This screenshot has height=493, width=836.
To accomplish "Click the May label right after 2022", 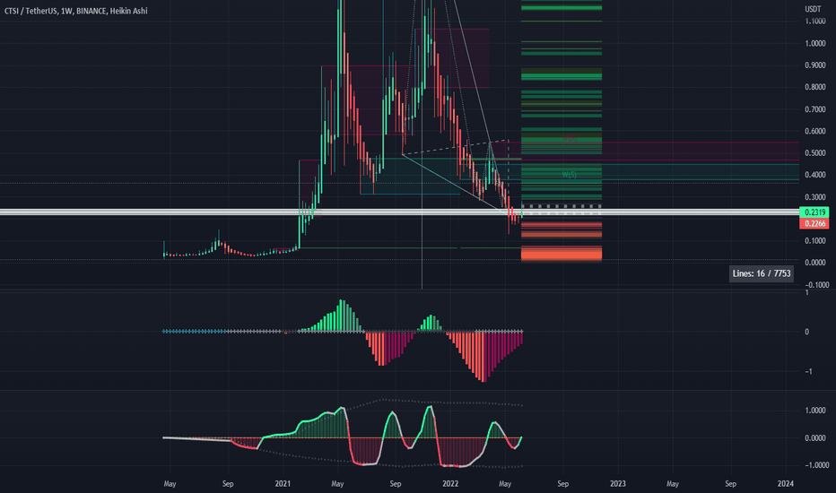I will [x=505, y=484].
